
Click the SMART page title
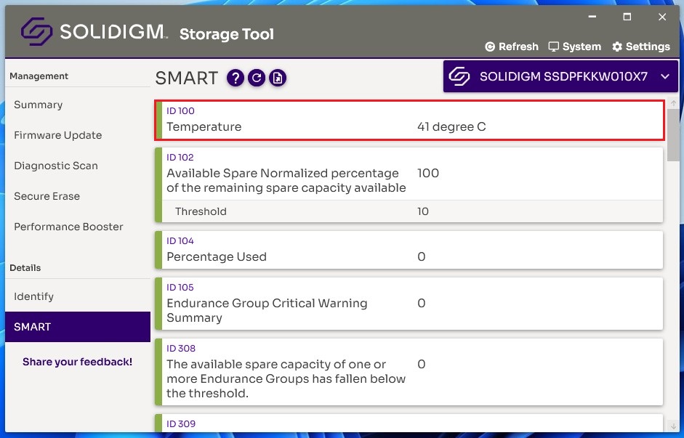click(x=187, y=78)
